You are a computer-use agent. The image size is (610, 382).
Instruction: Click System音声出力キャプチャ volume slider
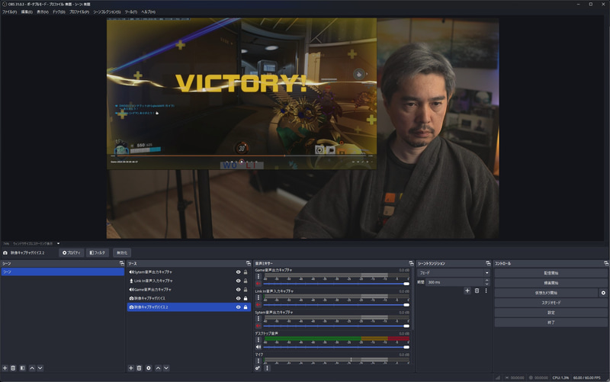point(336,326)
